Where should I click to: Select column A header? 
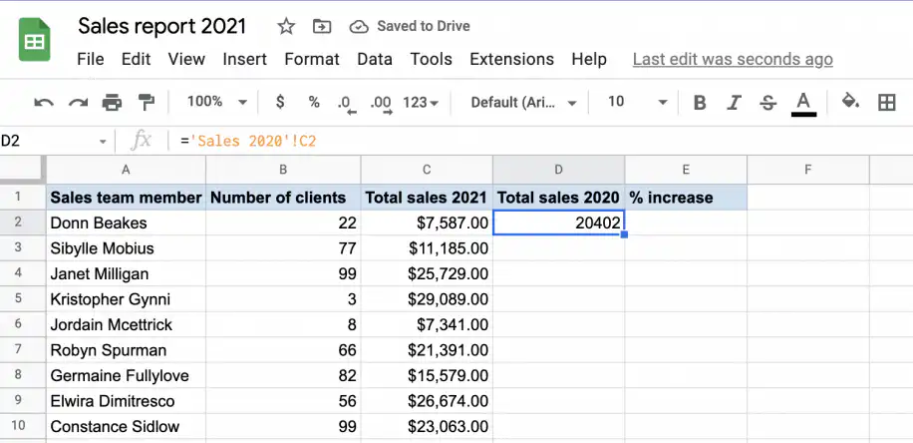pos(126,170)
